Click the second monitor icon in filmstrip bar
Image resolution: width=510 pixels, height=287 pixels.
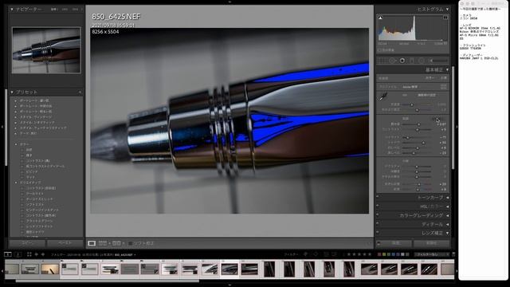coord(18,254)
